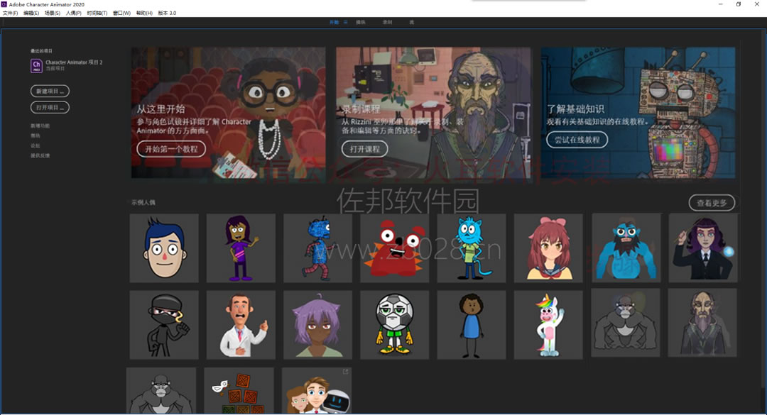Click the 最近的项目 heading
The image size is (767, 415).
coord(41,51)
